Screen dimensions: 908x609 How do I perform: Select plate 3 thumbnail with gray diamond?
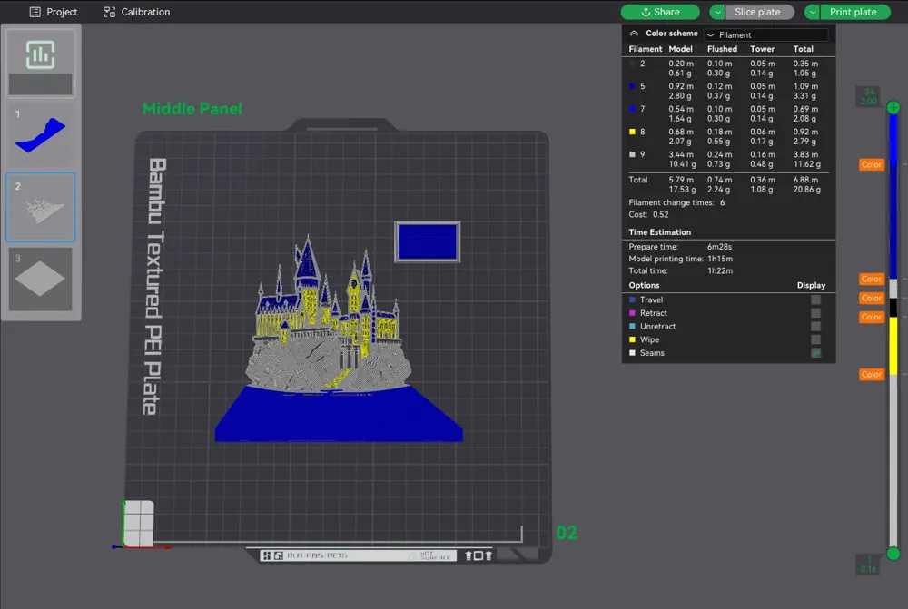41,279
